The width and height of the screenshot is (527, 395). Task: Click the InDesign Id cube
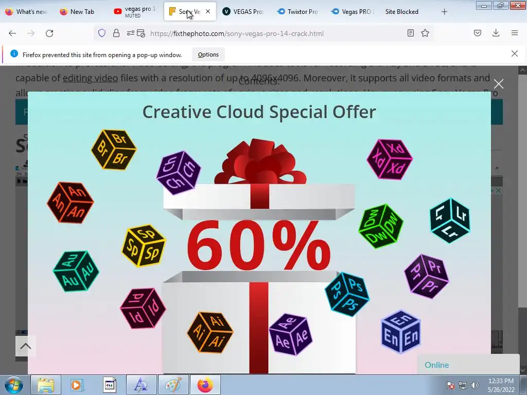pyautogui.click(x=143, y=308)
